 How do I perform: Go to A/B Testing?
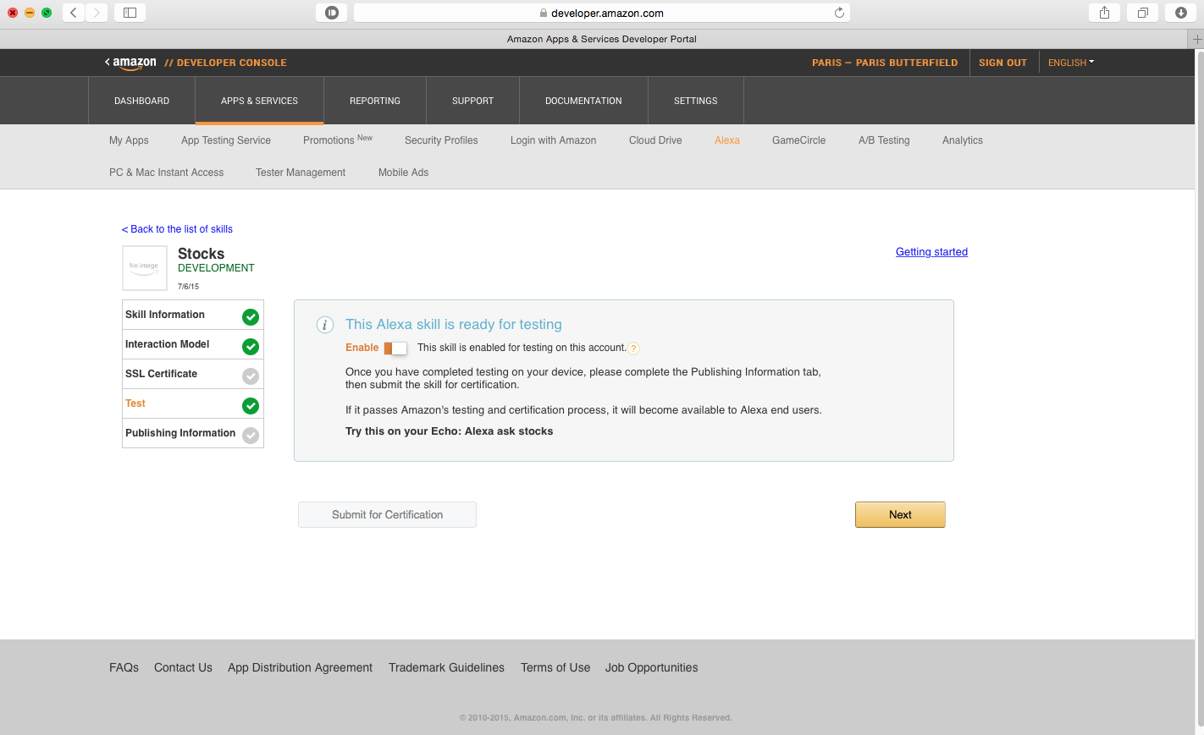click(884, 140)
